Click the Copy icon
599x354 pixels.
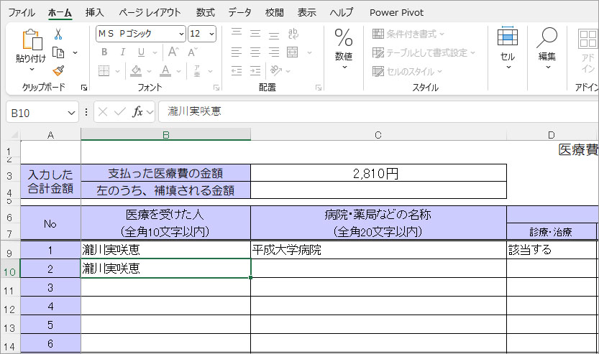[58, 52]
